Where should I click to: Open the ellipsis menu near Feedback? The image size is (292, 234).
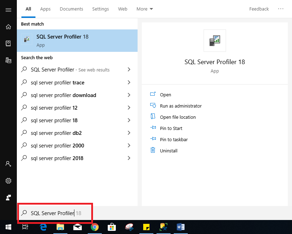[280, 9]
